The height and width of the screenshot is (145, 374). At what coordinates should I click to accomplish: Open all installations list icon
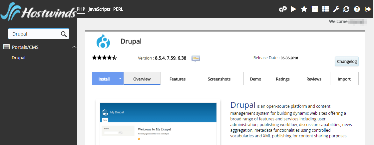[x=325, y=9]
